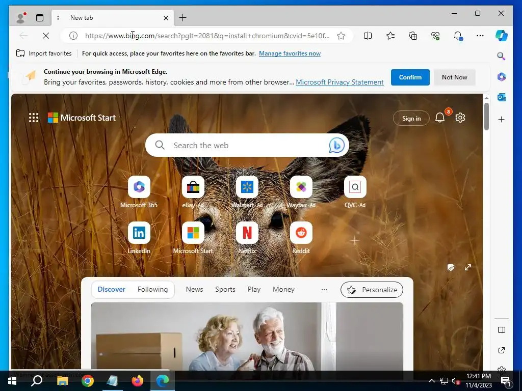Click Import favorites
Screen dimensions: 522x391
44,53
